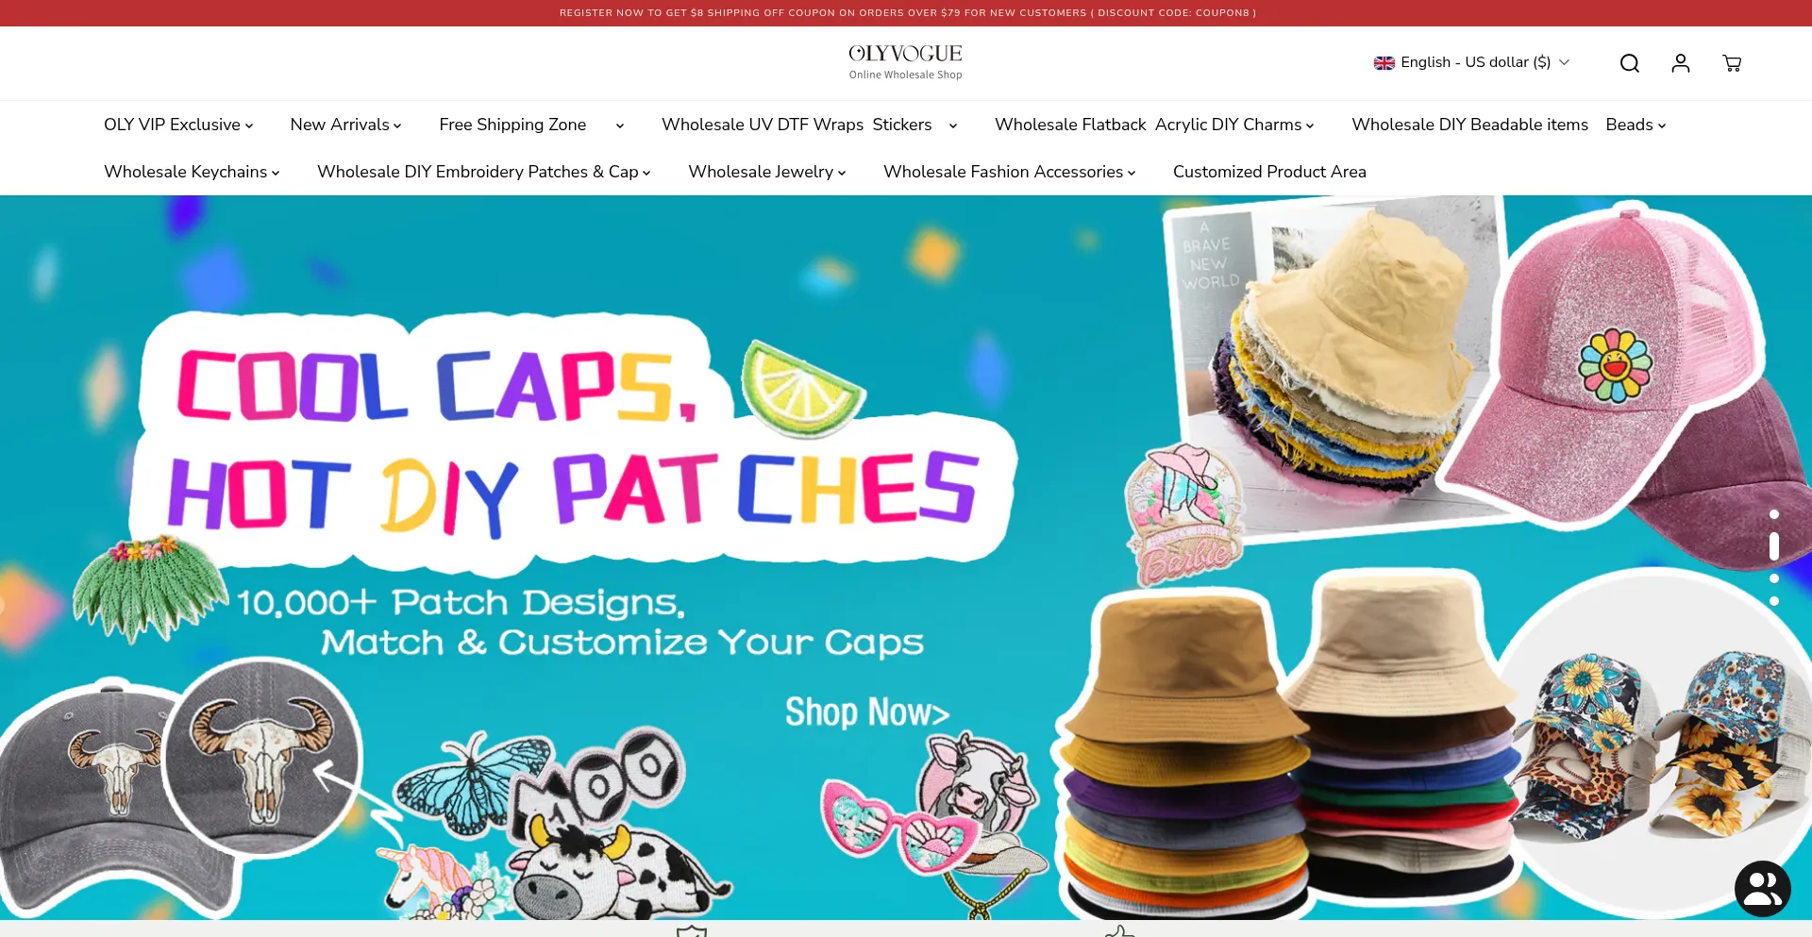Screen dimensions: 1812x937
Task: Expand Wholesale UV DTF Wraps Stickers chevron
Action: point(953,125)
